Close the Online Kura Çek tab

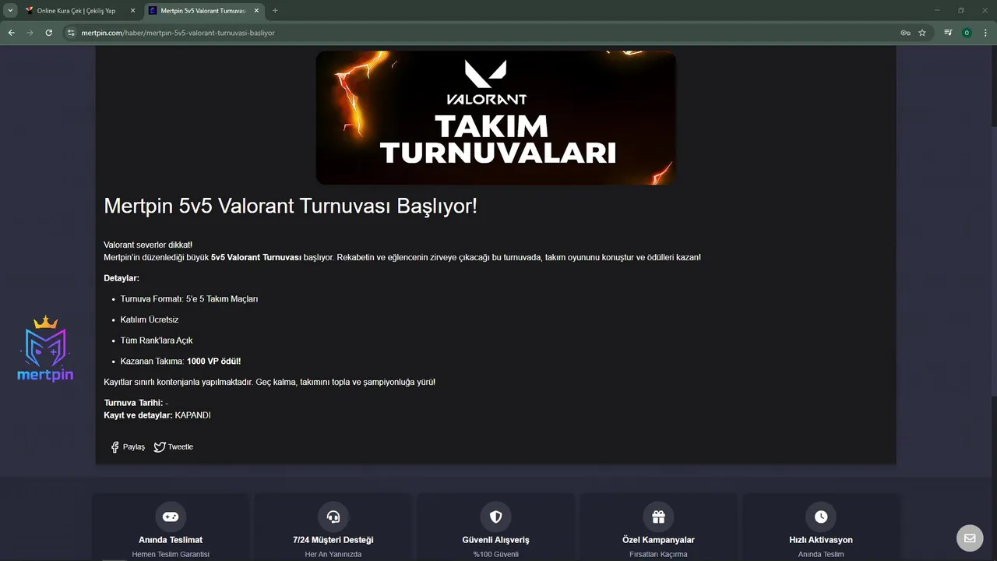[132, 11]
